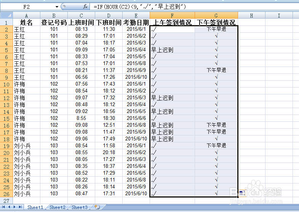Select cell with time 06:56

(81, 77)
